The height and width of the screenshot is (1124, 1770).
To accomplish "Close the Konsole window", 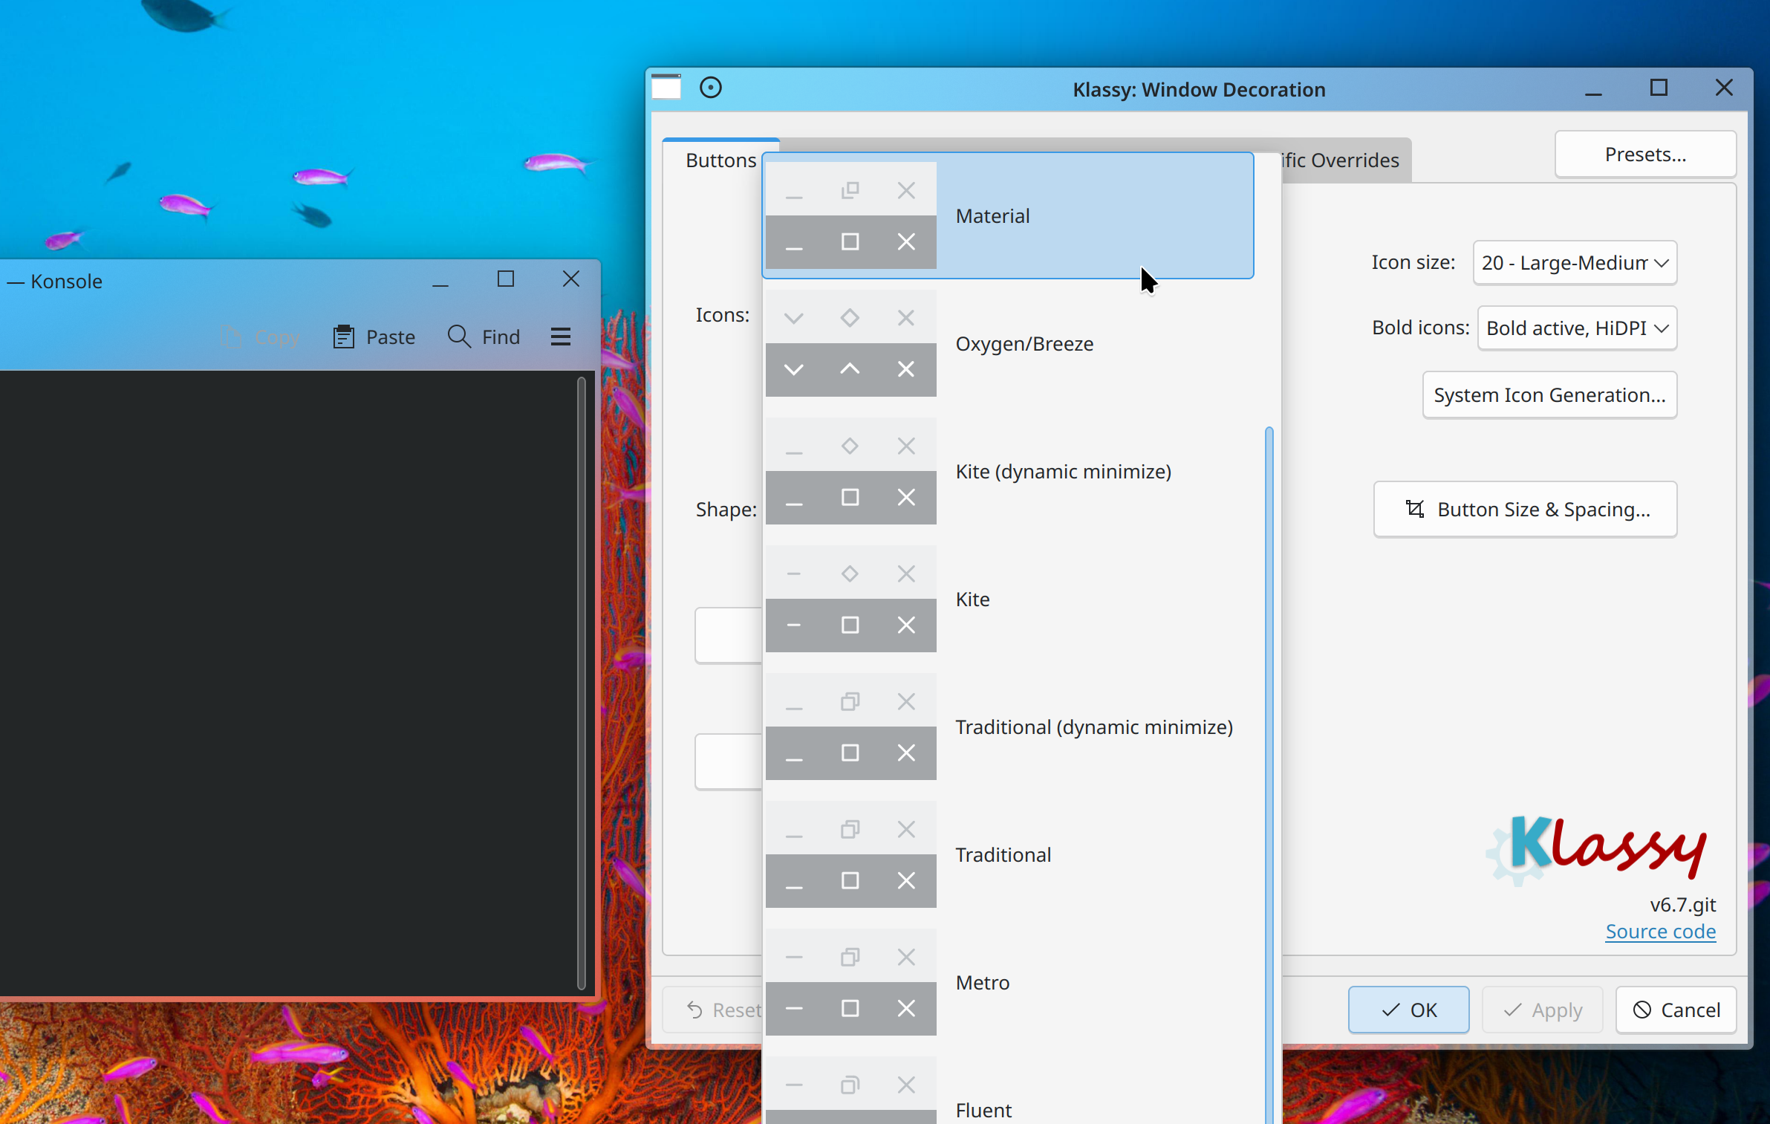I will [x=571, y=279].
